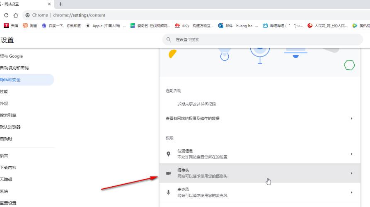Focus the chrome://settings/content address bar
370x207 pixels.
[x=79, y=15]
